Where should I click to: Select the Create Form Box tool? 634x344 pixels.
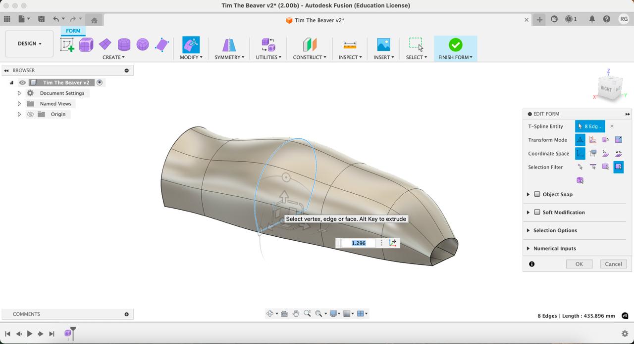click(86, 45)
